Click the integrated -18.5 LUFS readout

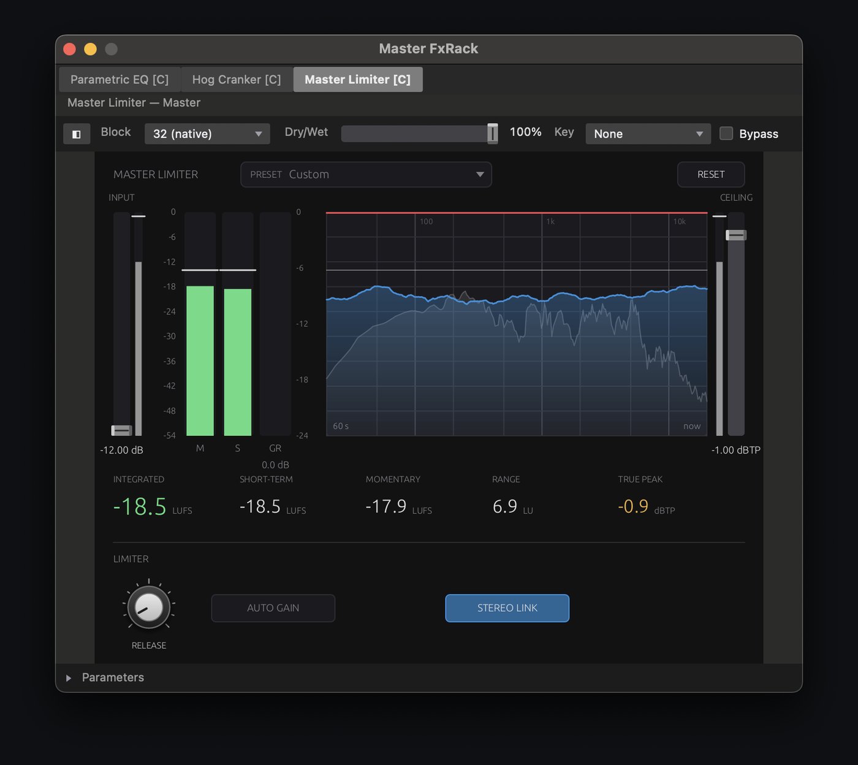(153, 507)
